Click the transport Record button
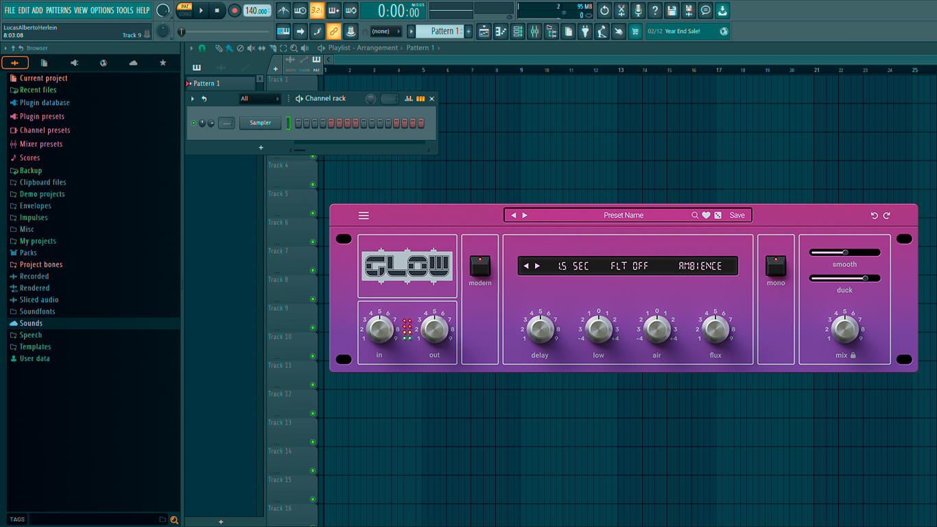 234,10
